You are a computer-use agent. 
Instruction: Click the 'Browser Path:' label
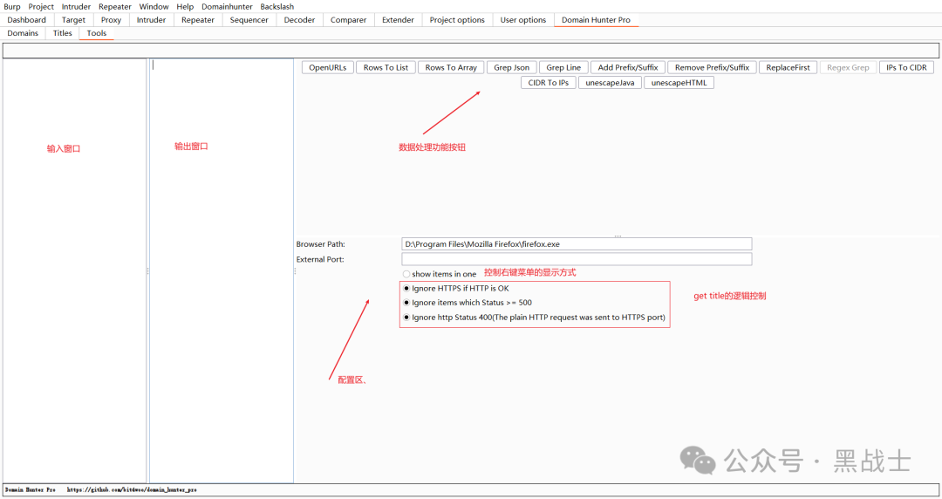coord(320,244)
